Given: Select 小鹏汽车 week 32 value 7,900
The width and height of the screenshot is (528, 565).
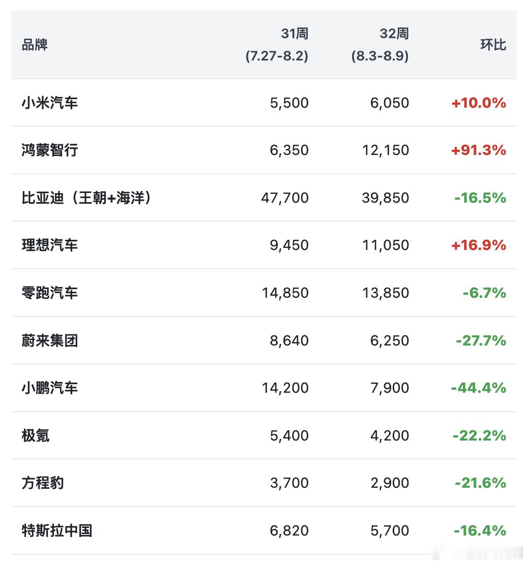Looking at the screenshot, I should pos(390,388).
